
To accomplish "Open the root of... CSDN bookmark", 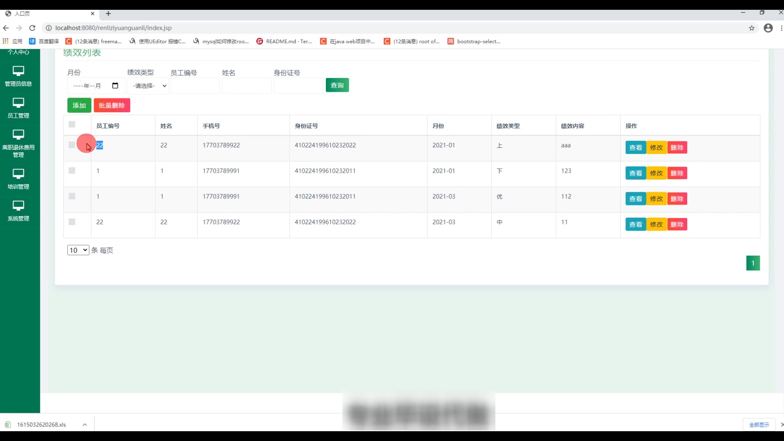I will click(x=412, y=41).
